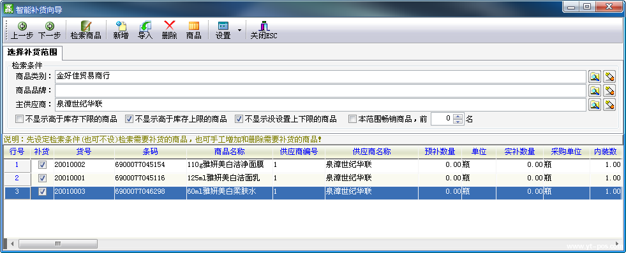Sort by 条码 column header
626x253 pixels.
tap(150, 152)
